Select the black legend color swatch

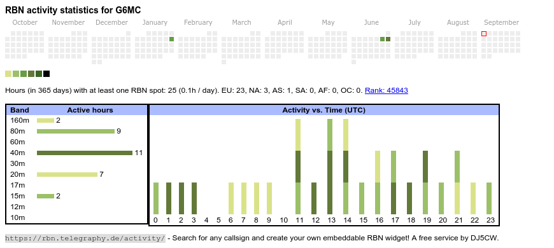pos(46,74)
